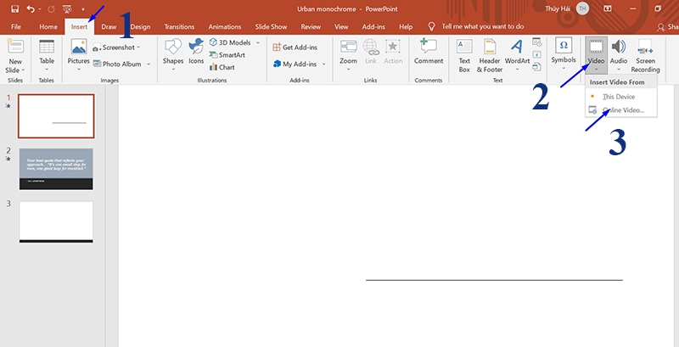Screen dimensions: 679x347
Task: Open the Audio dropdown
Action: (619, 55)
